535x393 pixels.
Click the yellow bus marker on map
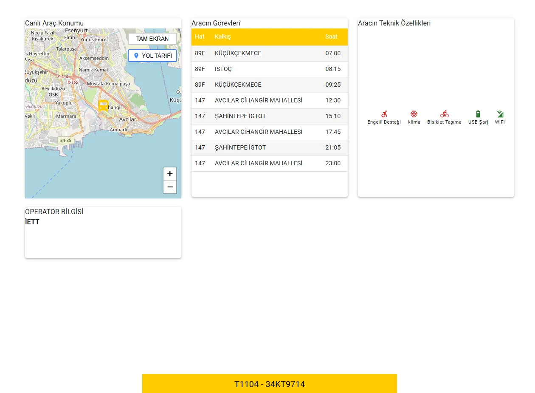pyautogui.click(x=103, y=105)
